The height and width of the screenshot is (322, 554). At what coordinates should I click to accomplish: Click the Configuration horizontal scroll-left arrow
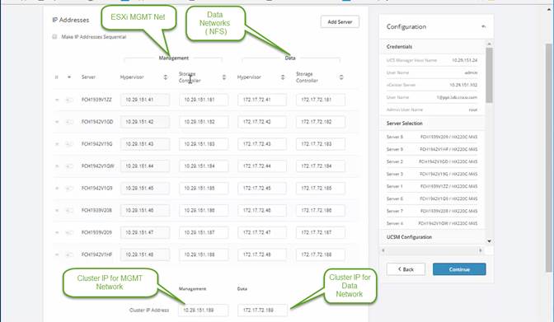pyautogui.click(x=383, y=250)
